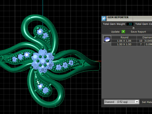Click the 0.09 weight cell
152x114 pixels.
148,44
